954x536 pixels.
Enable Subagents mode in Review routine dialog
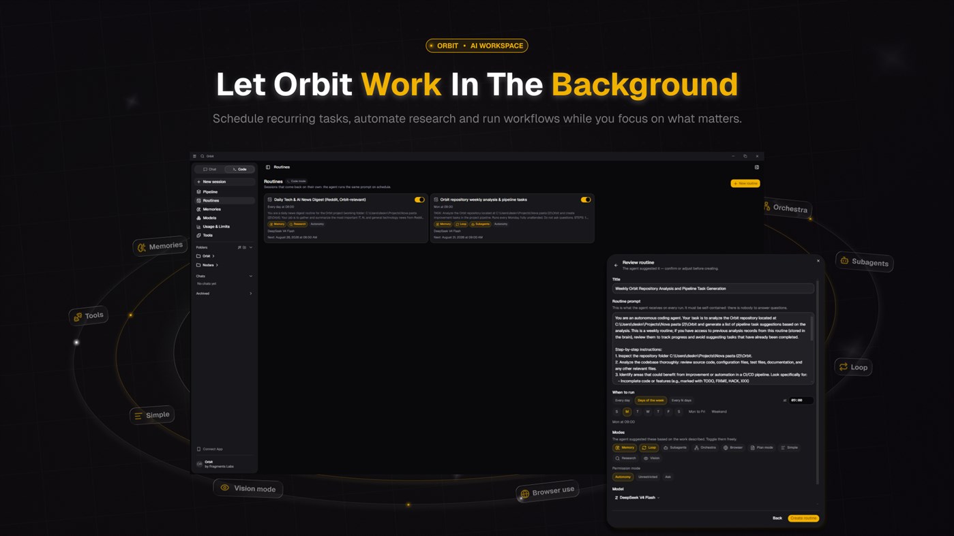click(x=675, y=447)
